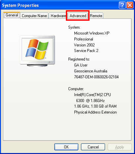Click the Service Pack 2 label
135x154 pixels.
coord(86,51)
